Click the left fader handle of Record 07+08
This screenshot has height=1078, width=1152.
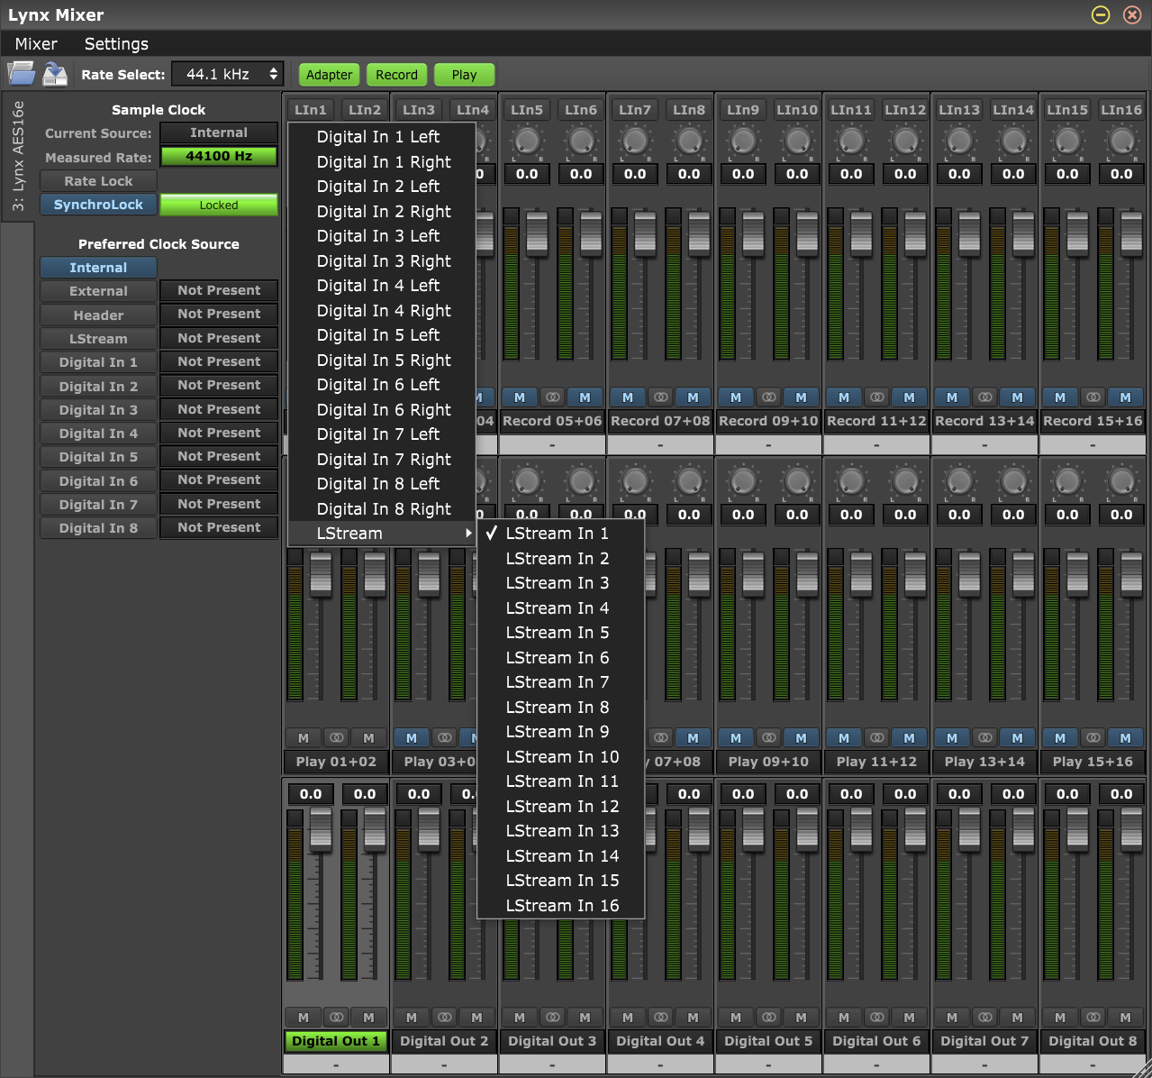click(x=645, y=233)
